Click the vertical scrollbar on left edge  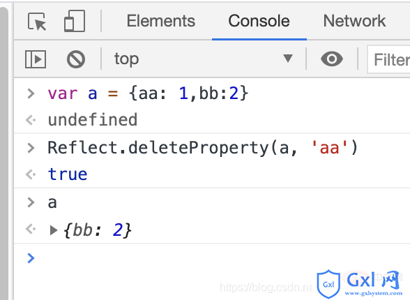click(x=4, y=153)
